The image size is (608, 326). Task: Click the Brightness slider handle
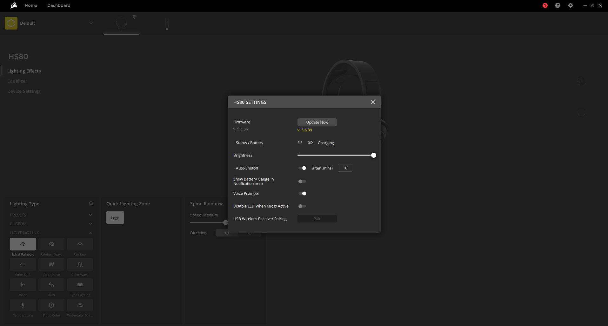[374, 155]
